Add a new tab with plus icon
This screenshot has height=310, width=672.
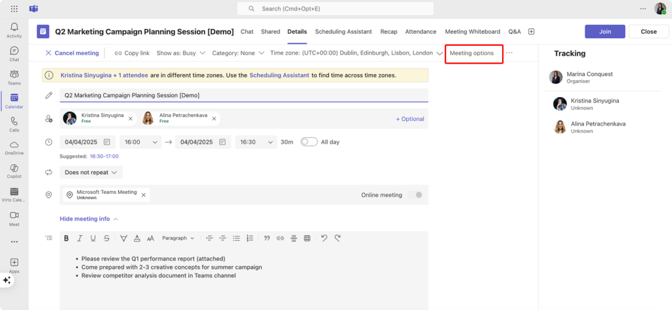(532, 32)
